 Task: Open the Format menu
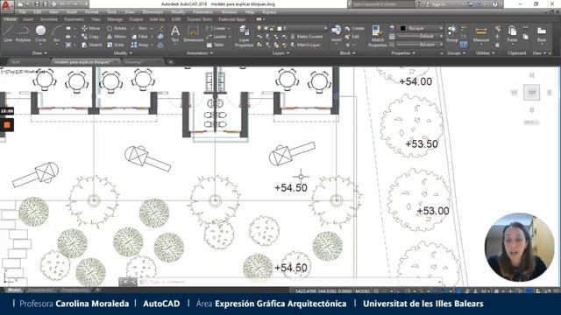91,12
